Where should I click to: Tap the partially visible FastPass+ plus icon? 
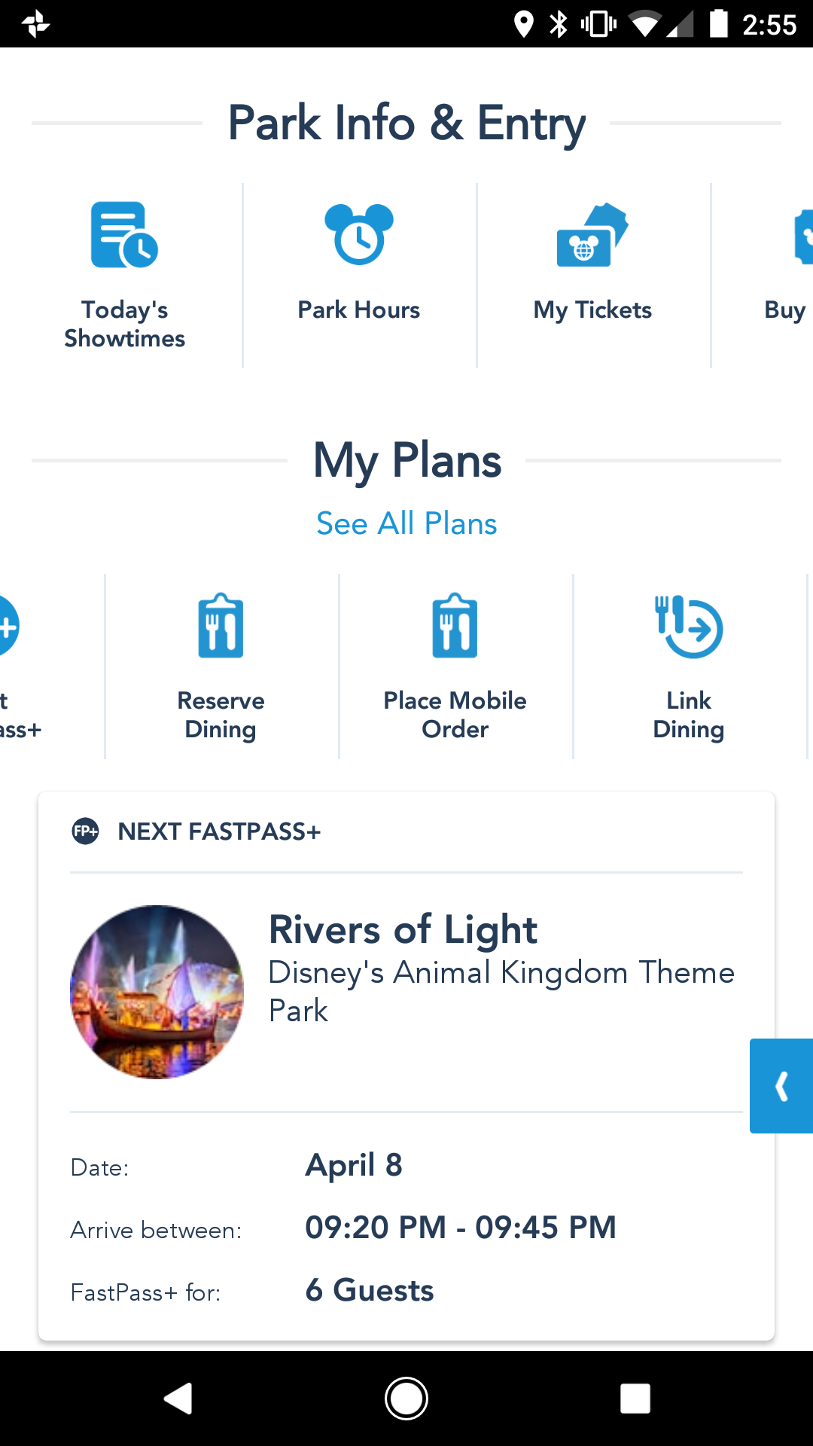point(8,627)
